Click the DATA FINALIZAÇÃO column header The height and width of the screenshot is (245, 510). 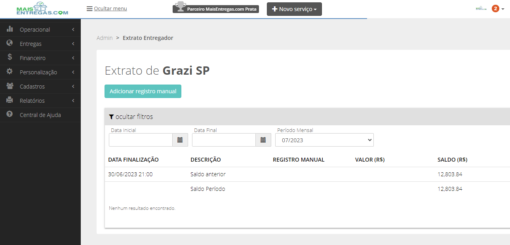click(133, 160)
